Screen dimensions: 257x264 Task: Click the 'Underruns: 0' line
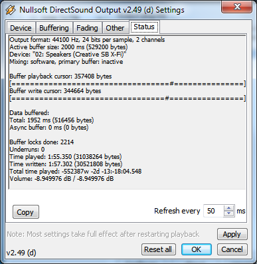pos(27,150)
